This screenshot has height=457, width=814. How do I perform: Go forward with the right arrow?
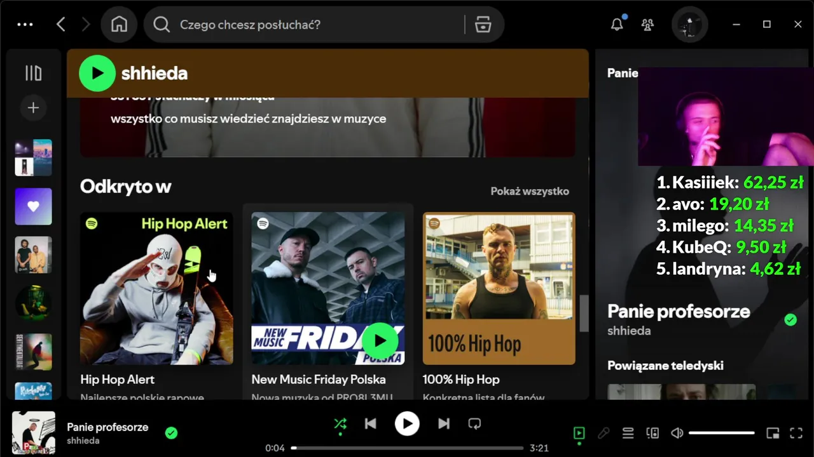(86, 24)
